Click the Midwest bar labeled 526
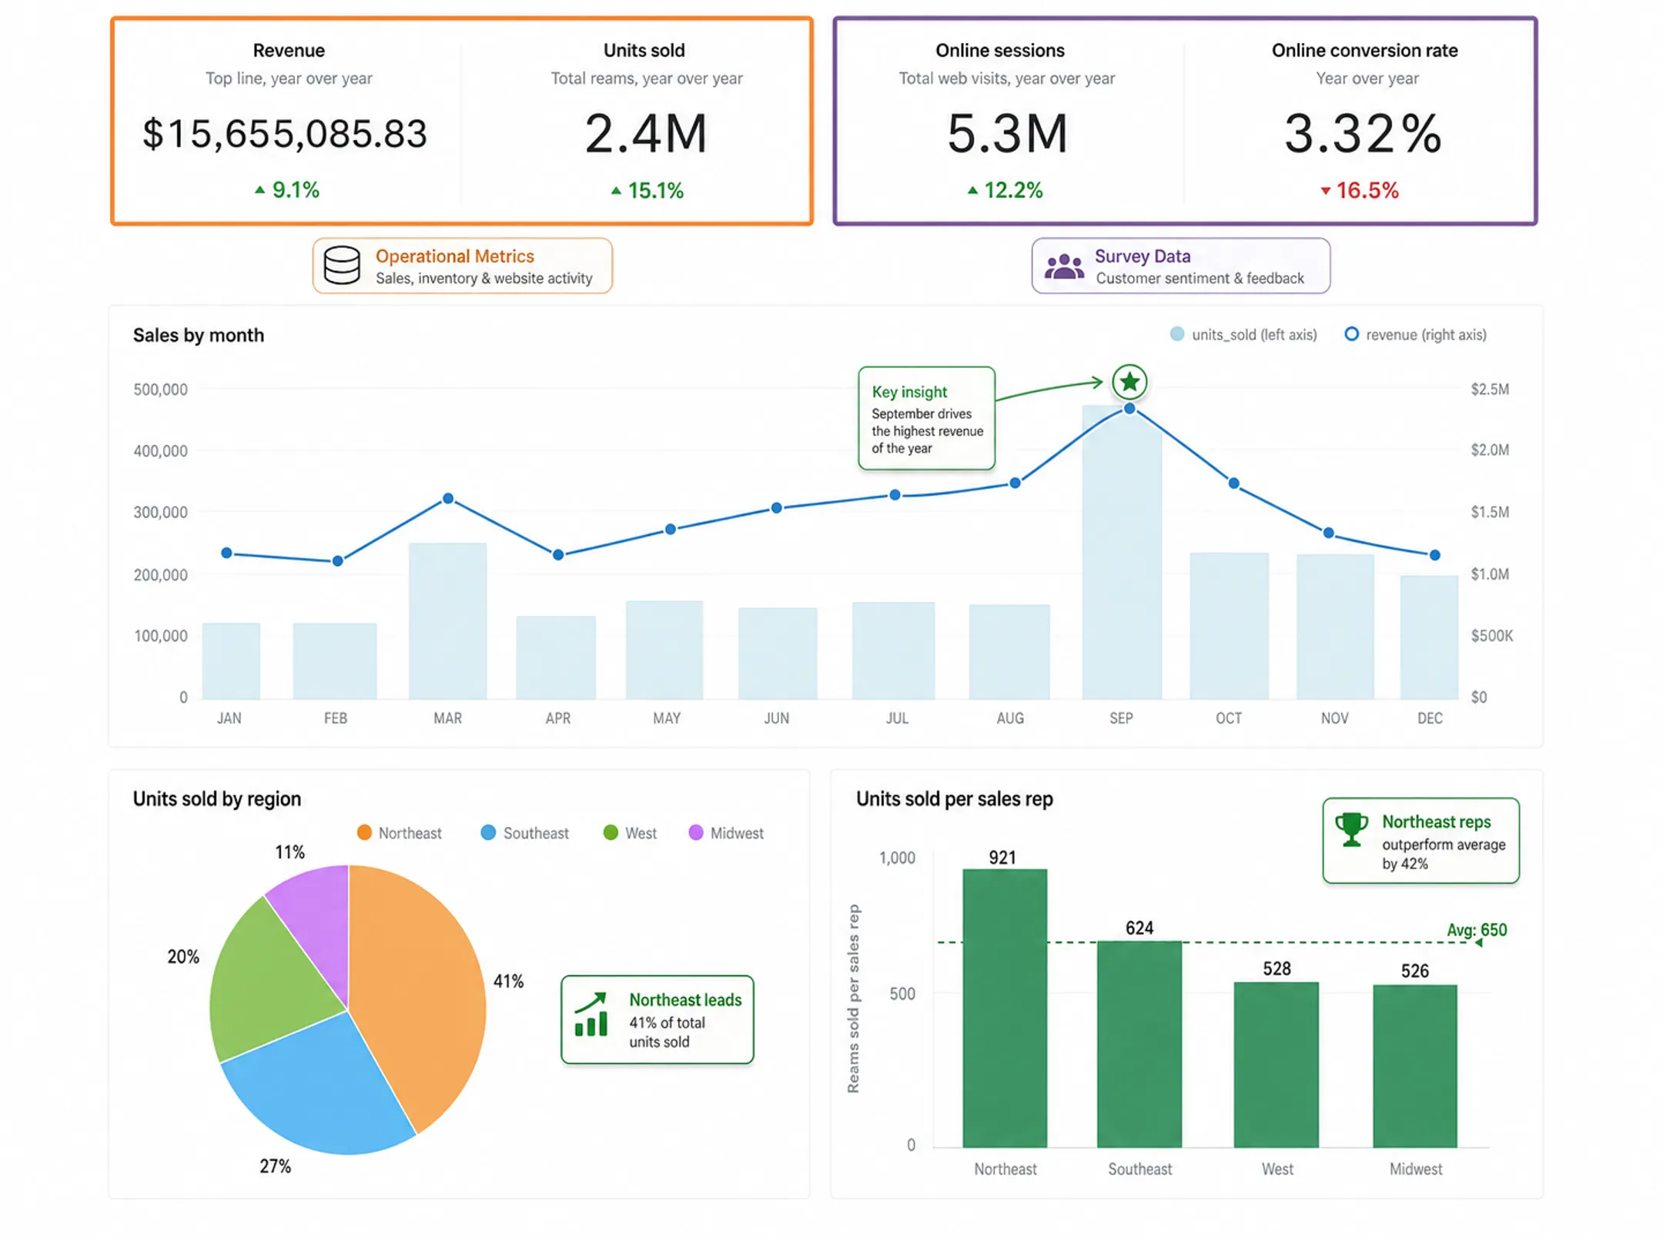This screenshot has width=1663, height=1238. [x=1415, y=1066]
